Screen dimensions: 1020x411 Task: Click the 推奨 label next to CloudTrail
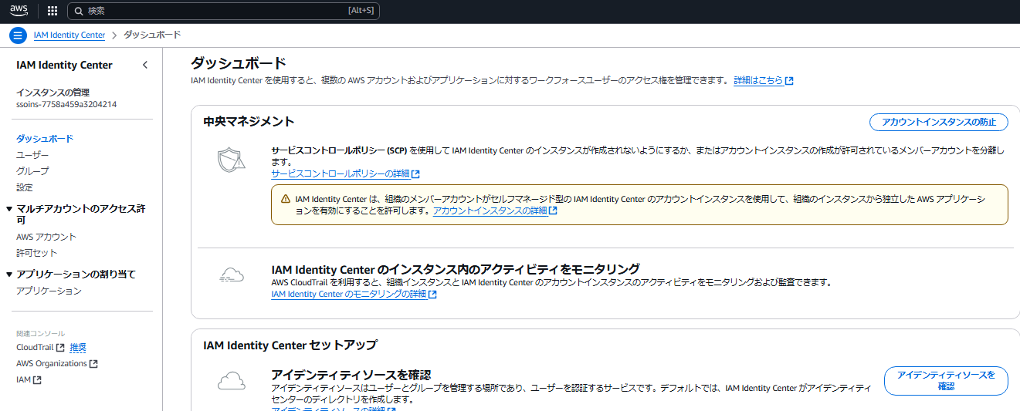coord(78,348)
